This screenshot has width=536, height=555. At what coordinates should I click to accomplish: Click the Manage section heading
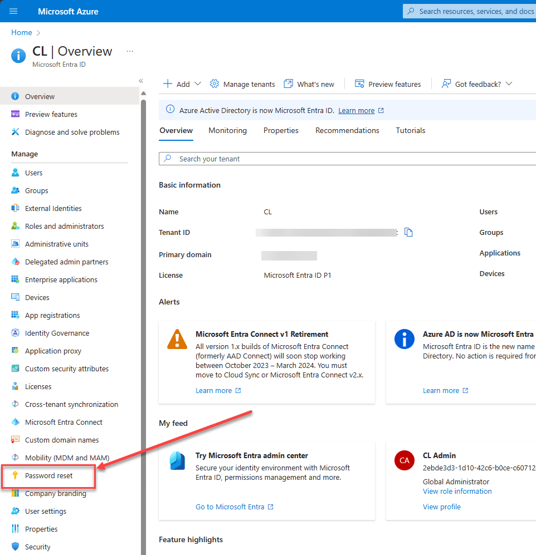[x=25, y=154]
